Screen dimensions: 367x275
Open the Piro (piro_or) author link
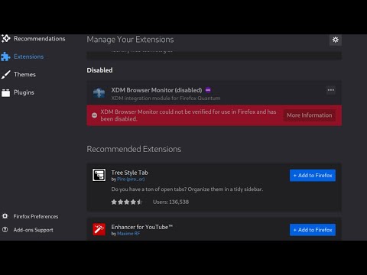tap(131, 180)
